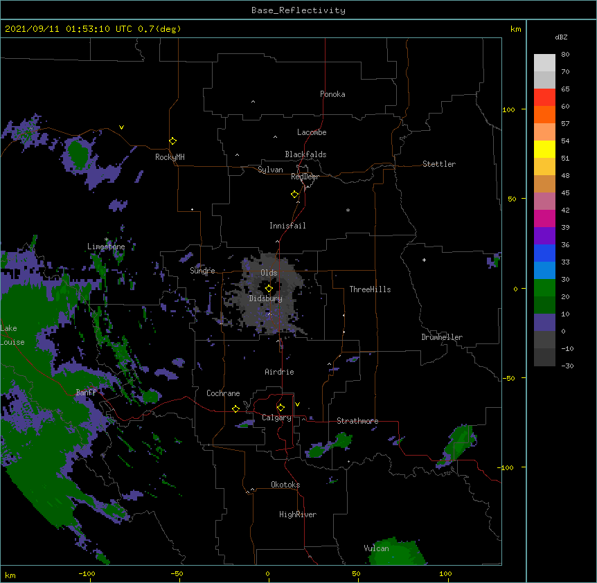Click the Ponoka label

[332, 94]
